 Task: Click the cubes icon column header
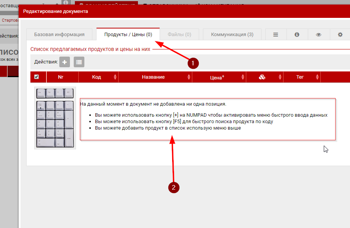[262, 77]
